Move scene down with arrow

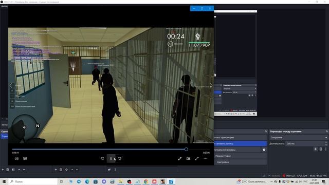click(24, 170)
